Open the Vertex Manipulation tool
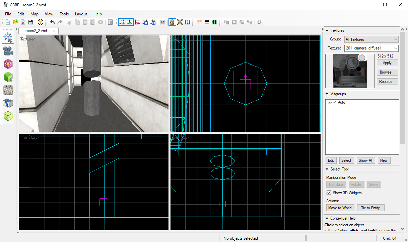This screenshot has height=242, width=408. point(8,116)
